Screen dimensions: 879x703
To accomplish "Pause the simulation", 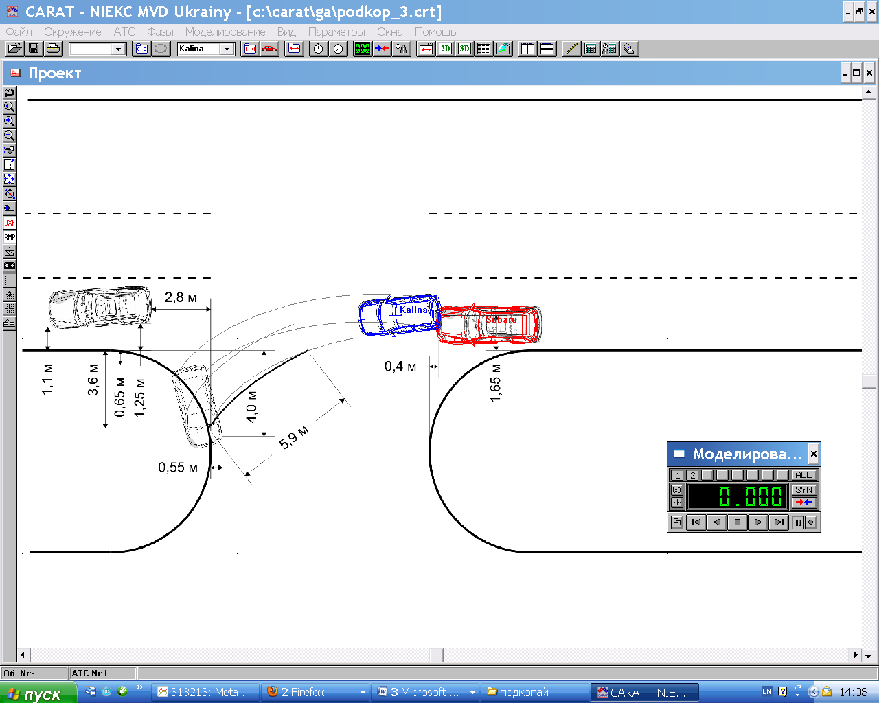I will point(798,522).
